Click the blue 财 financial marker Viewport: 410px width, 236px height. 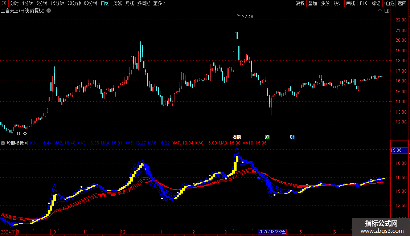tap(292, 137)
